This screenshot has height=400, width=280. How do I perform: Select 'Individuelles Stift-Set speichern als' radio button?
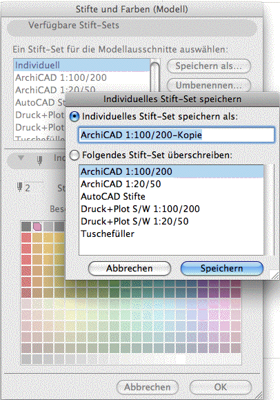click(74, 117)
